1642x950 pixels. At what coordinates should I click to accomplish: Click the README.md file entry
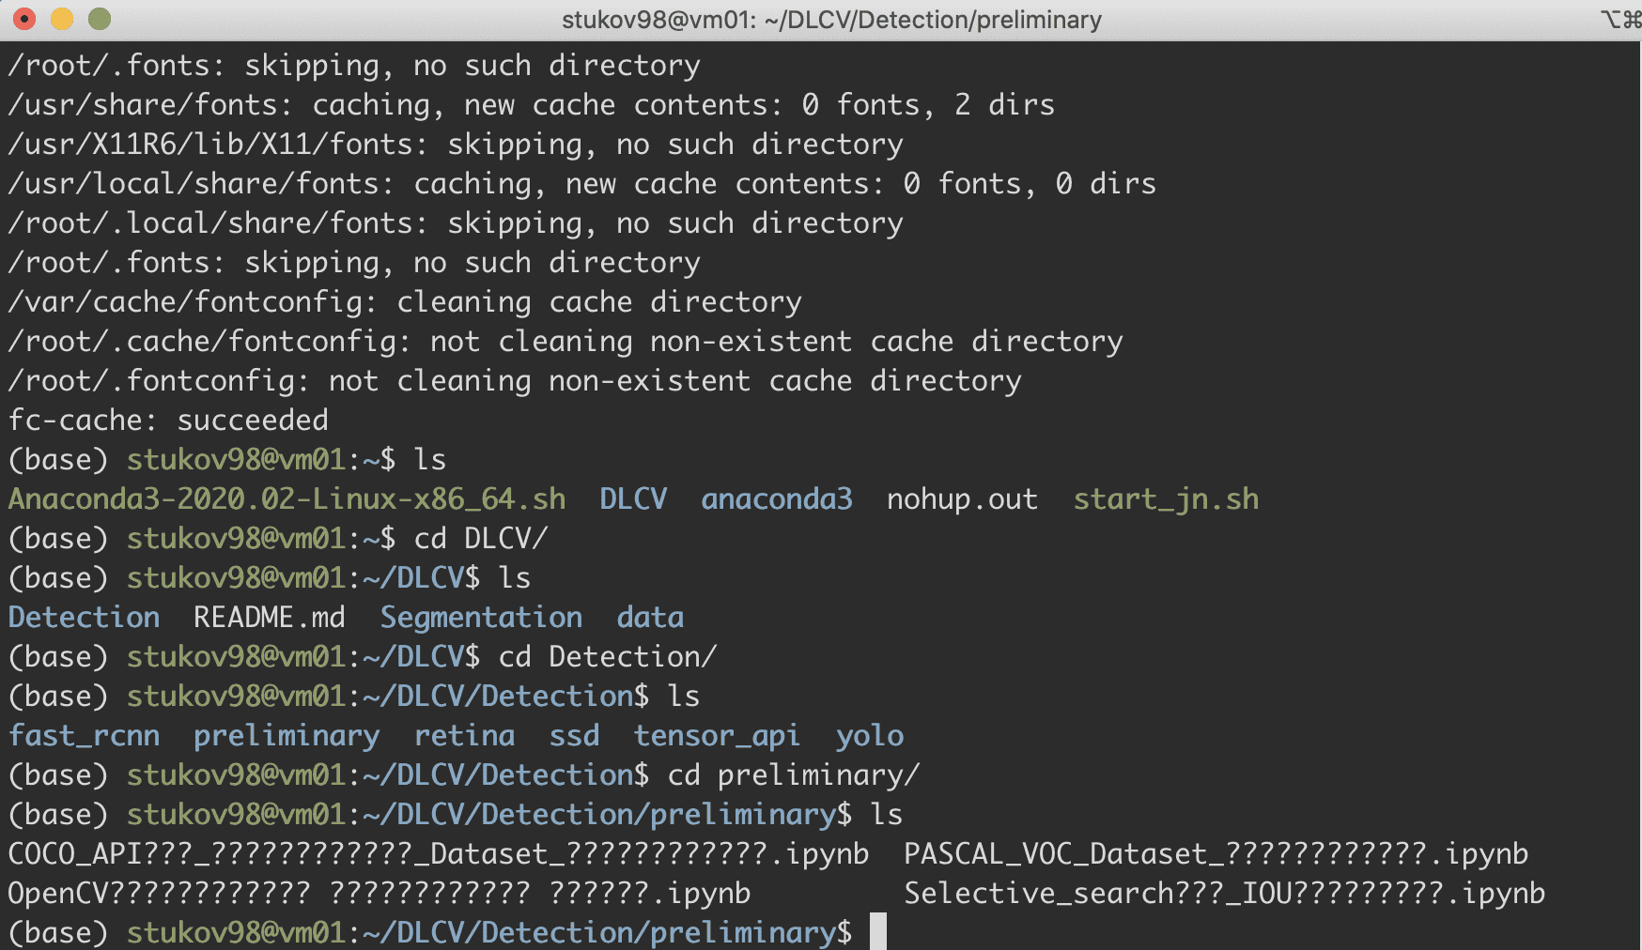pos(270,617)
